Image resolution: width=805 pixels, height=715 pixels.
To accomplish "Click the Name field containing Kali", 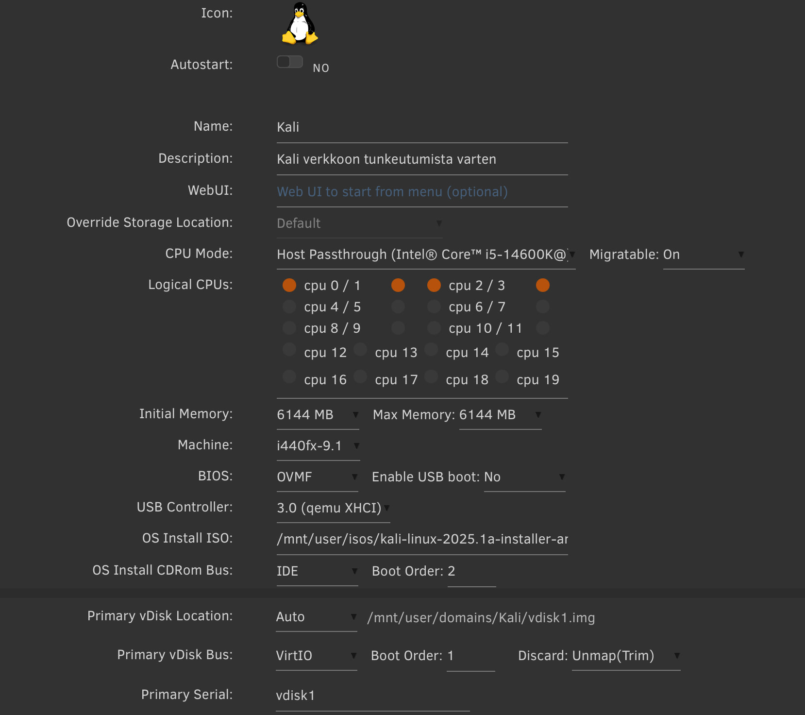I will coord(421,127).
